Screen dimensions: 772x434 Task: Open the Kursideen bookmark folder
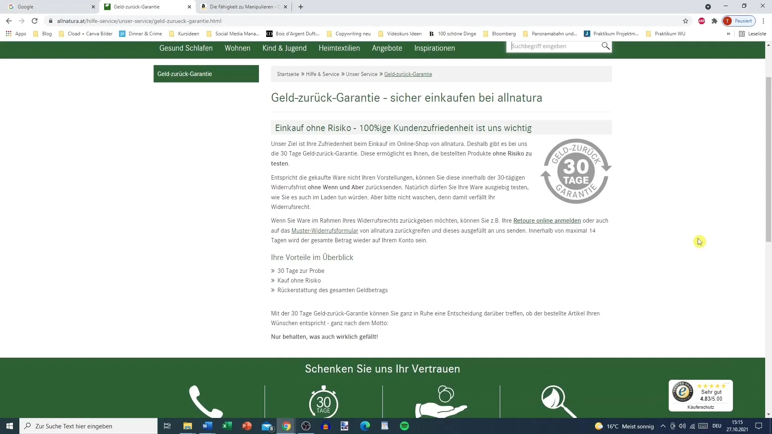point(184,34)
